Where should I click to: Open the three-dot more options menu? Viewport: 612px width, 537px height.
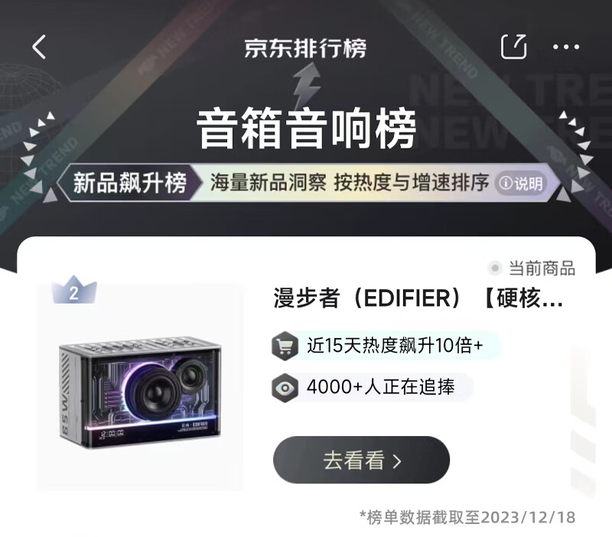click(x=566, y=47)
